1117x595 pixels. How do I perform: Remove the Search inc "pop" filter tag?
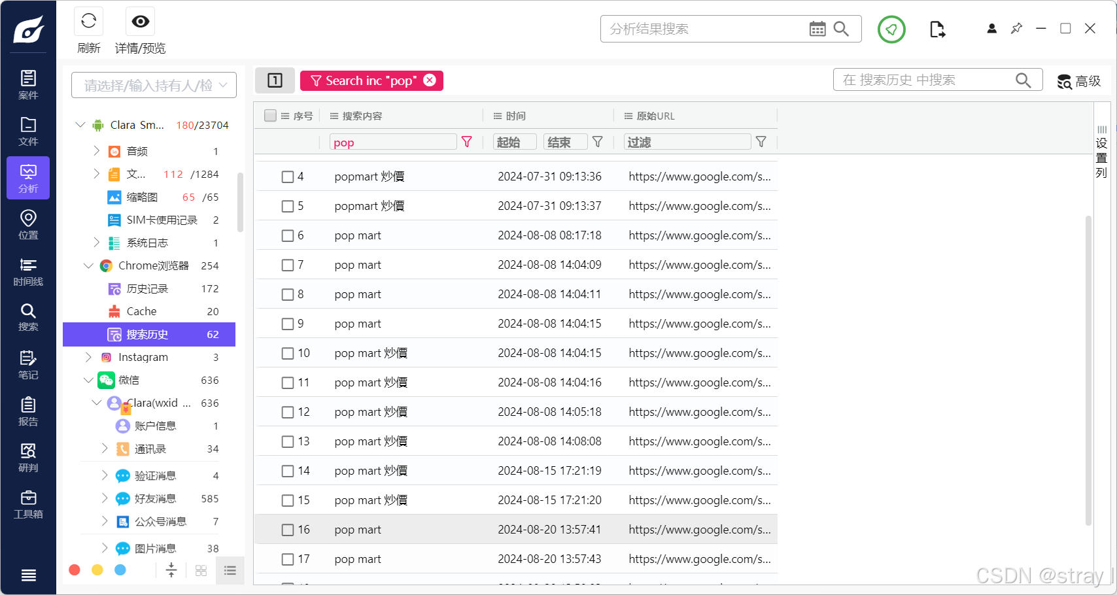tap(430, 80)
